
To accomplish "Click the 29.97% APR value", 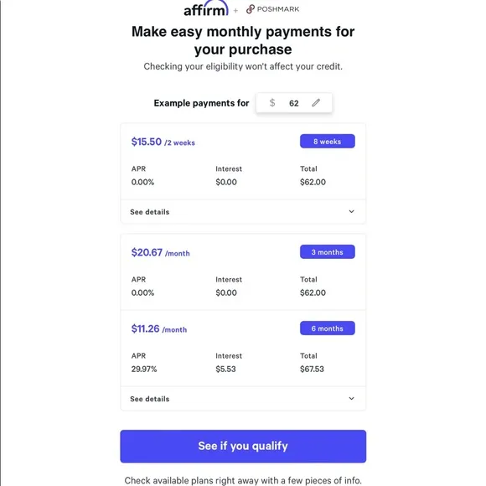I will [x=144, y=369].
